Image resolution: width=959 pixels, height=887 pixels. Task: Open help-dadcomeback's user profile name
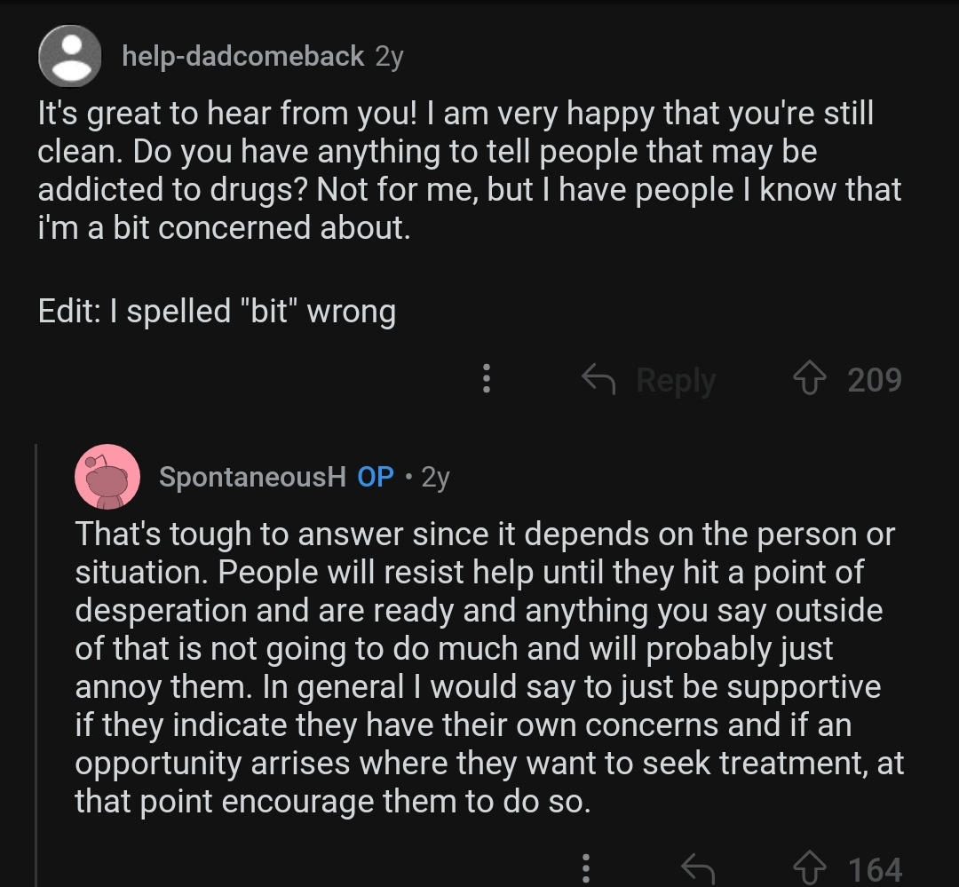point(242,56)
